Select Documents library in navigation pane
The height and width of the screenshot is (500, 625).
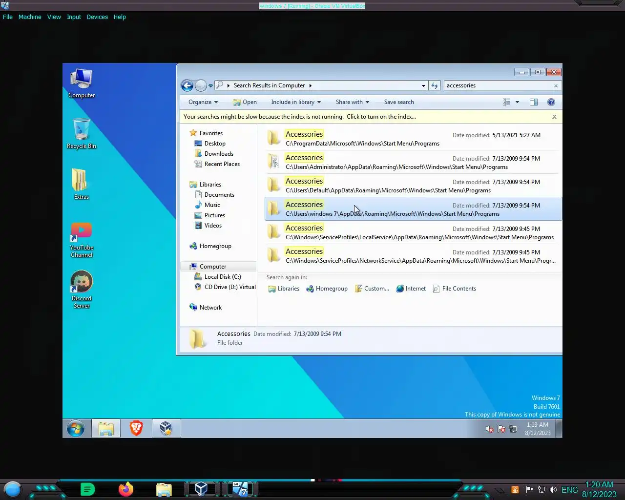pos(219,195)
